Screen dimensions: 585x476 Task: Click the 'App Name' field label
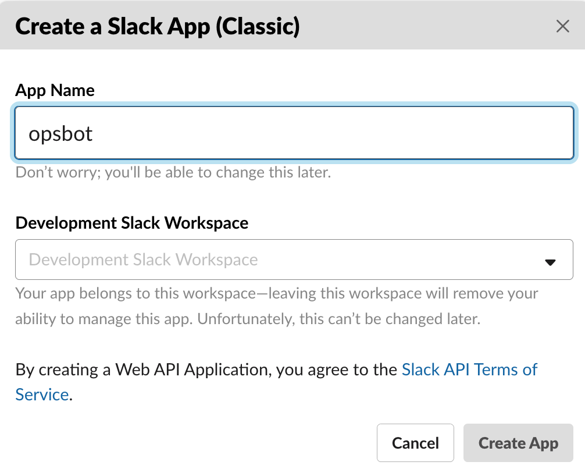pos(55,90)
